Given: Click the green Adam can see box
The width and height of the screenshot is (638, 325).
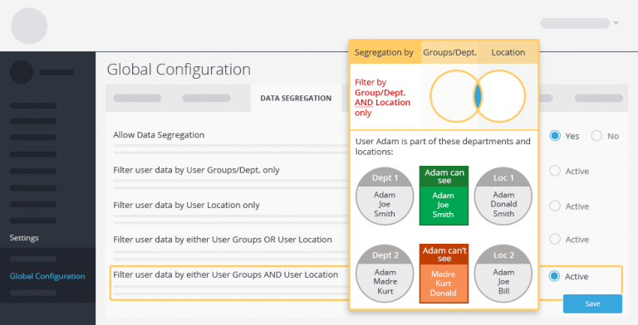Looking at the screenshot, I should (x=444, y=196).
